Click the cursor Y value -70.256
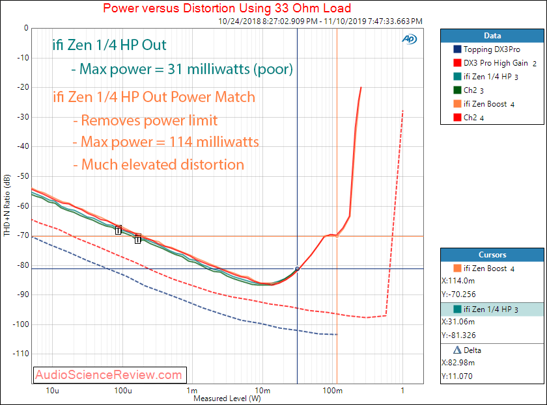 click(458, 294)
